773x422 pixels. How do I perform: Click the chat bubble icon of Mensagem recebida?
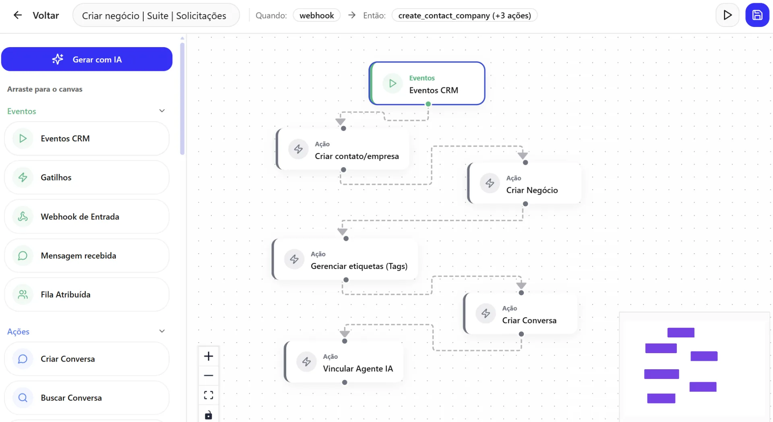[23, 256]
